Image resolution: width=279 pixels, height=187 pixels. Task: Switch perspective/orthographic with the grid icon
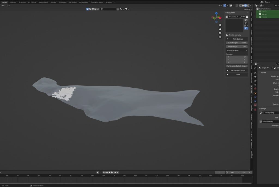pos(220,37)
